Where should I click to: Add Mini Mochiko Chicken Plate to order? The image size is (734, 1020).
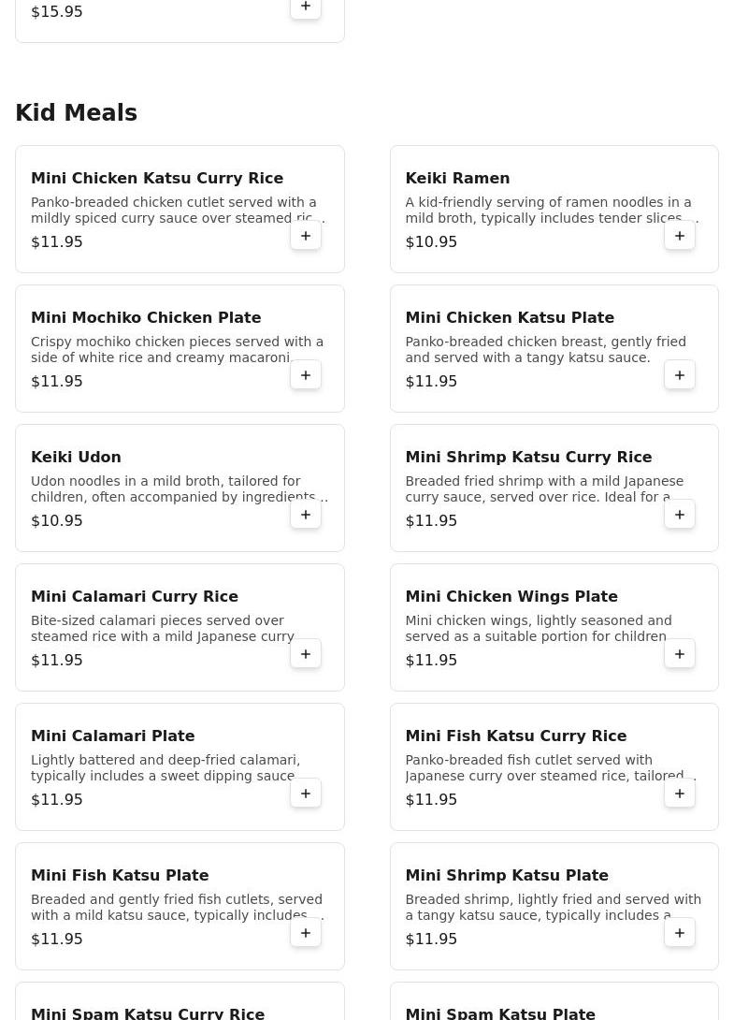[x=306, y=375]
